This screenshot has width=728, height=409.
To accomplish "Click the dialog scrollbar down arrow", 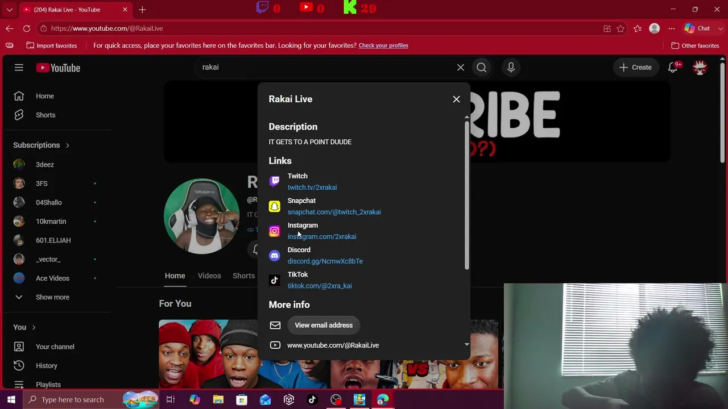I will pos(467,344).
